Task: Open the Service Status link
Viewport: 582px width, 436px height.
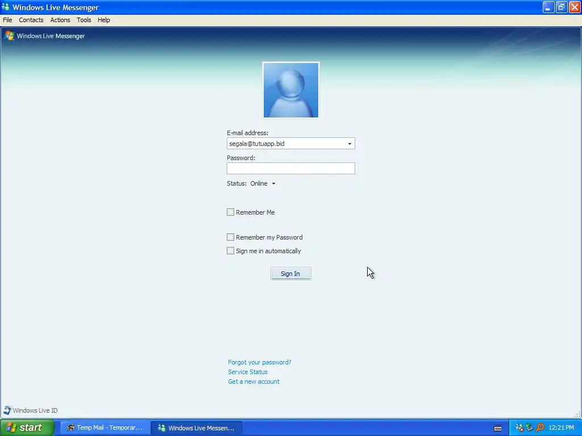Action: pyautogui.click(x=248, y=372)
